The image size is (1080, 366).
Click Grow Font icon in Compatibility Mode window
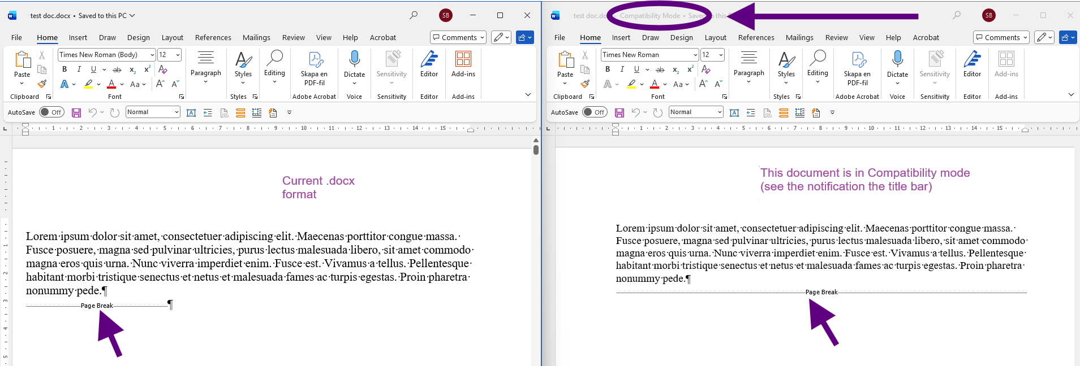tap(704, 84)
